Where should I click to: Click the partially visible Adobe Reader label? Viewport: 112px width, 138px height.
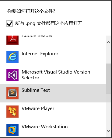pyautogui.click(x=37, y=36)
